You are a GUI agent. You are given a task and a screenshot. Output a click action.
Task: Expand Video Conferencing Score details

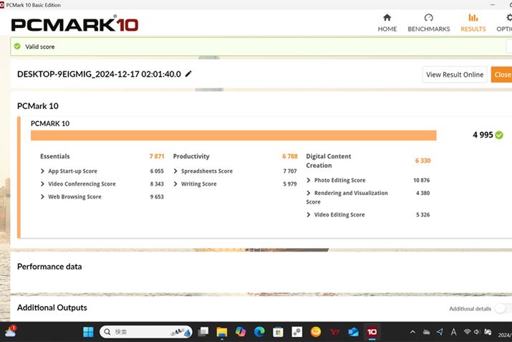click(42, 184)
